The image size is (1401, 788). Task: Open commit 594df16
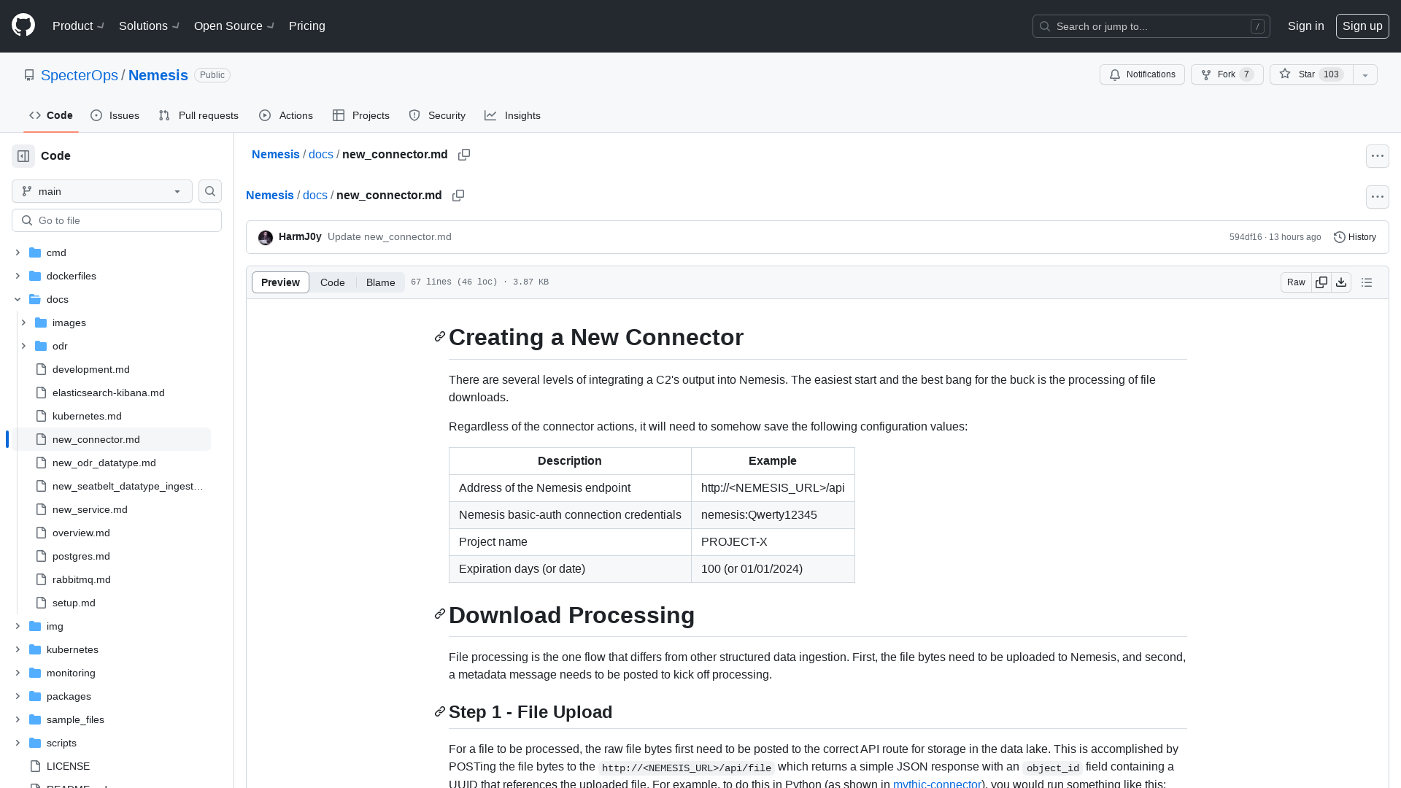1246,237
